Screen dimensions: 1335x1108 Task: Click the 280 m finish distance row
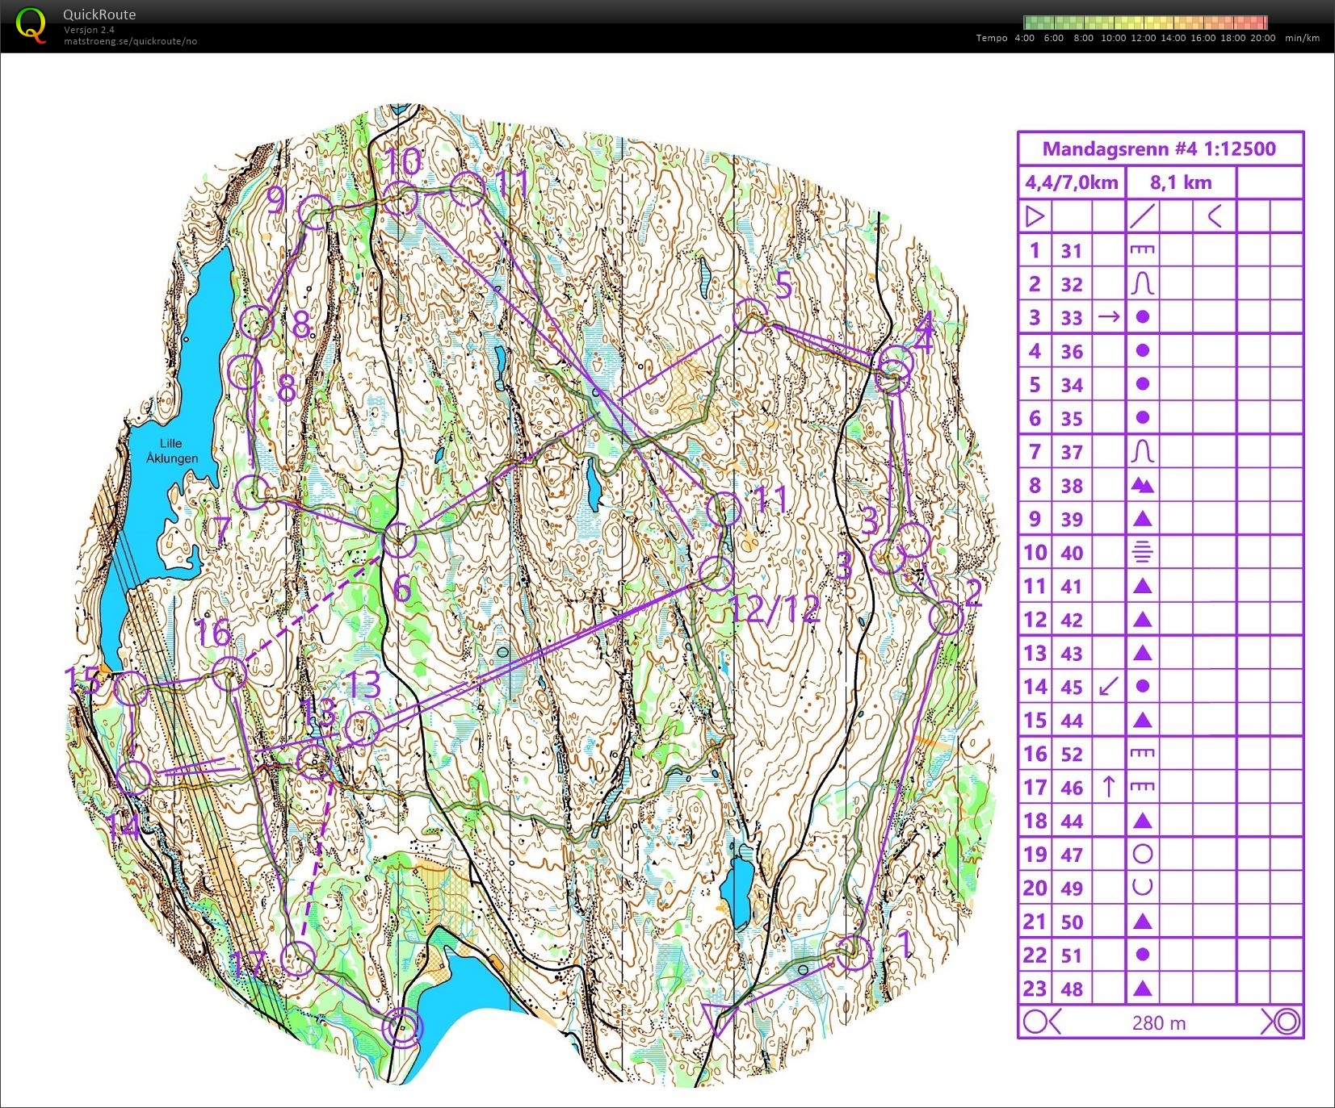(x=1159, y=1022)
